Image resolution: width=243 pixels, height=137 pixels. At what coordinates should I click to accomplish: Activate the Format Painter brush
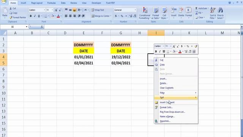tap(11, 18)
